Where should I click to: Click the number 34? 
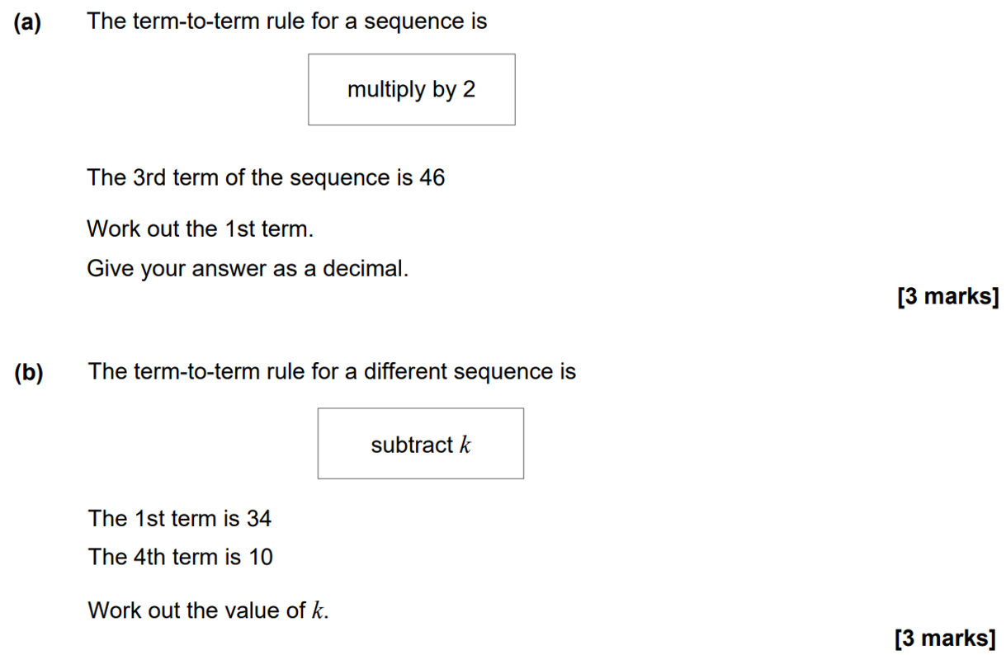[259, 519]
